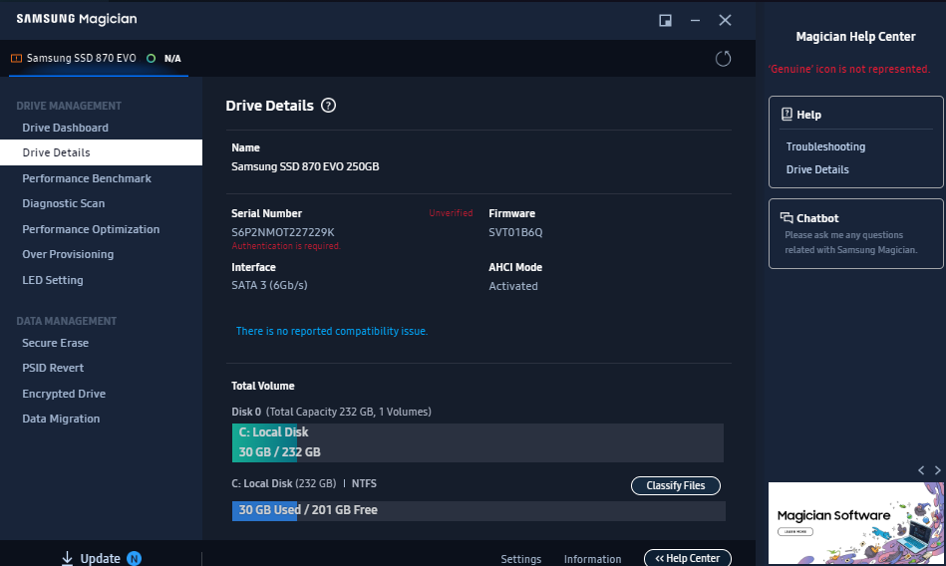
Task: Click the N/A drive status label
Action: coord(172,59)
